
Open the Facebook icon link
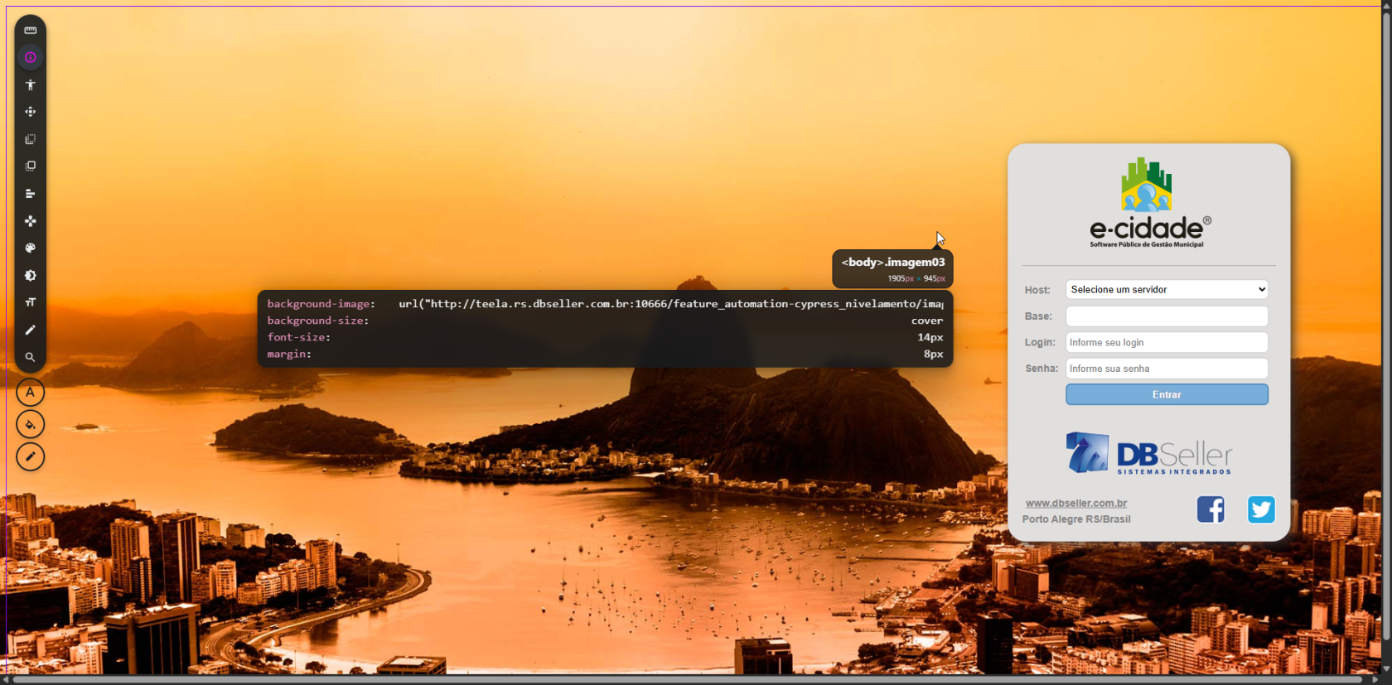click(x=1211, y=509)
